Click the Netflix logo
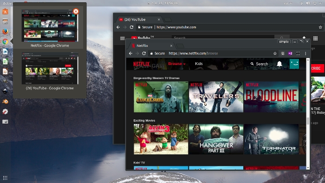The width and height of the screenshot is (325, 183). pyautogui.click(x=141, y=64)
